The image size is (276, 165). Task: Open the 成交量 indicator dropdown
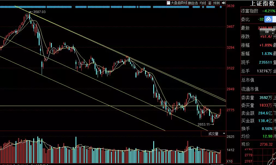tap(224, 134)
